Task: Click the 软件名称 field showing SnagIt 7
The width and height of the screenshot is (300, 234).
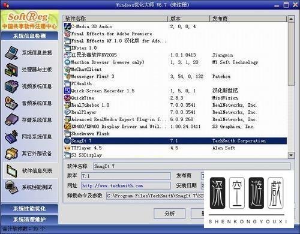Action: click(192, 166)
